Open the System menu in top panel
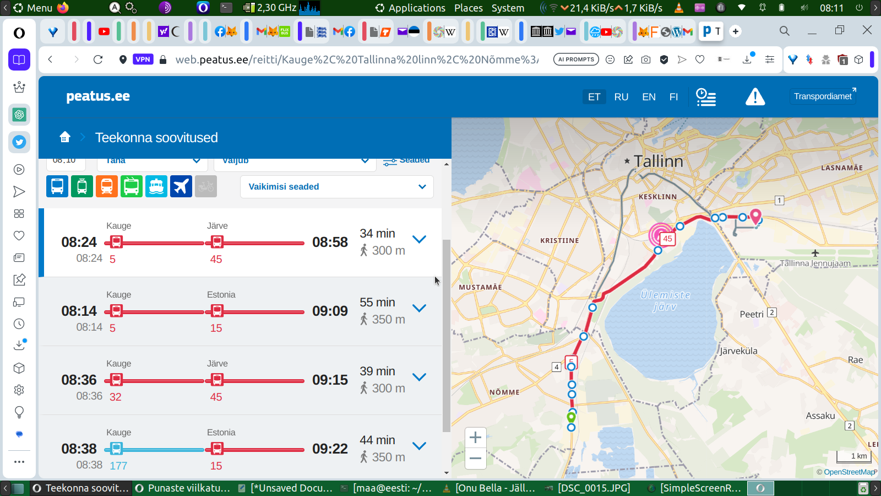Image resolution: width=881 pixels, height=496 pixels. point(508,8)
